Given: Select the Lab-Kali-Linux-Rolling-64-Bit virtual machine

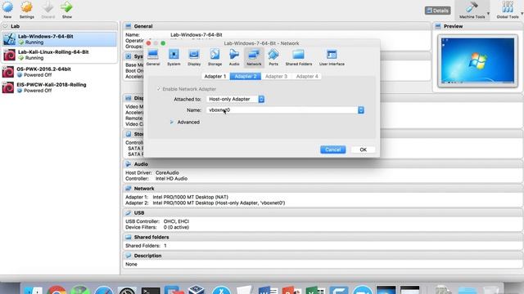Looking at the screenshot, I should (60, 55).
